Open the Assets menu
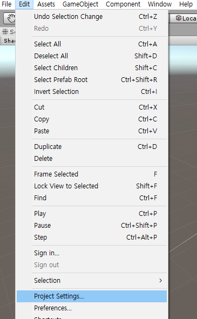The image size is (197, 319). click(x=46, y=4)
